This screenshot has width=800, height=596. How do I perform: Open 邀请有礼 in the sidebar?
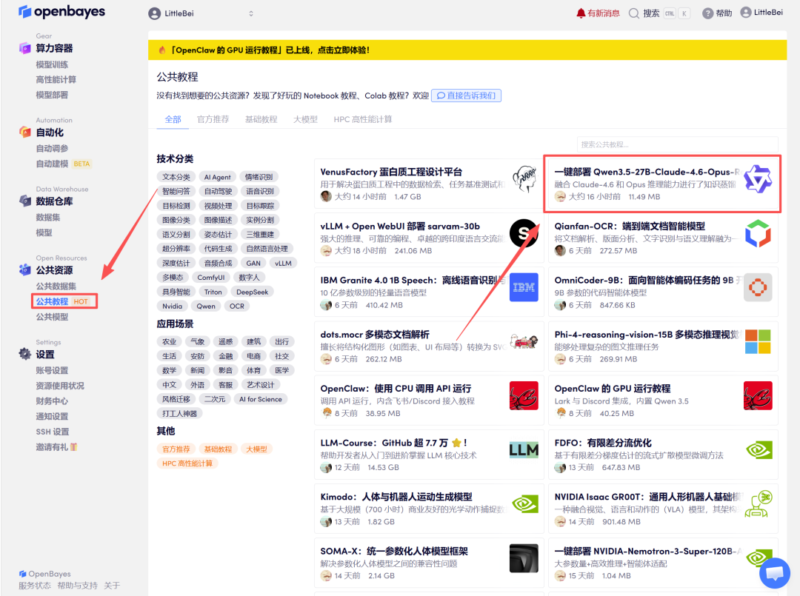coord(56,446)
